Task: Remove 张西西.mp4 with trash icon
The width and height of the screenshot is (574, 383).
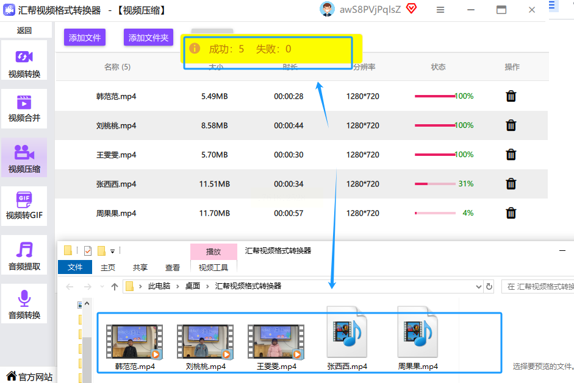Action: pyautogui.click(x=511, y=184)
